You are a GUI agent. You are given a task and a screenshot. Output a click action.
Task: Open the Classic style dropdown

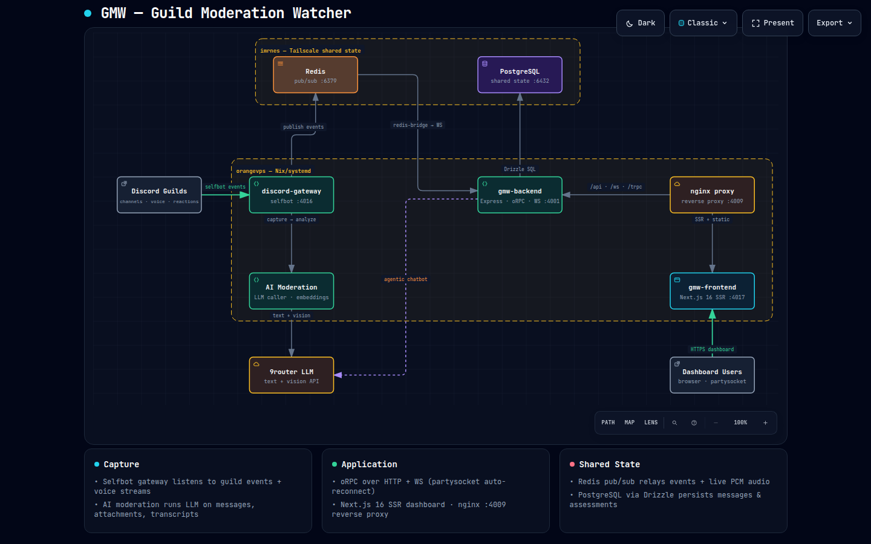pyautogui.click(x=703, y=23)
